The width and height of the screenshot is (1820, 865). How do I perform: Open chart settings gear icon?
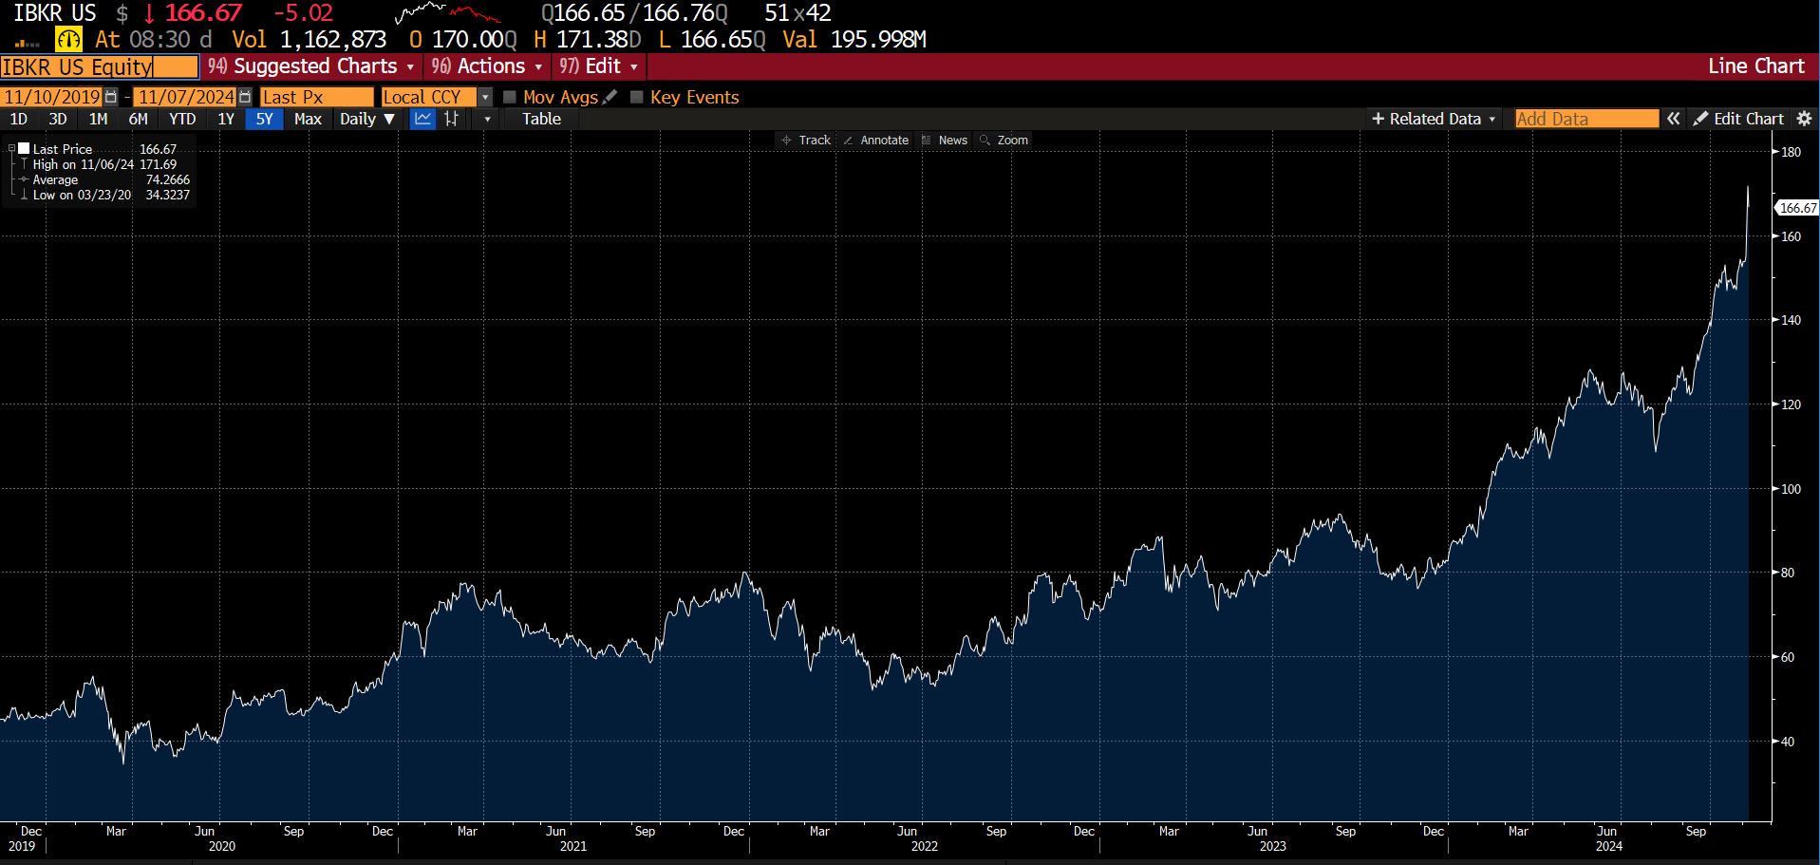point(1804,119)
